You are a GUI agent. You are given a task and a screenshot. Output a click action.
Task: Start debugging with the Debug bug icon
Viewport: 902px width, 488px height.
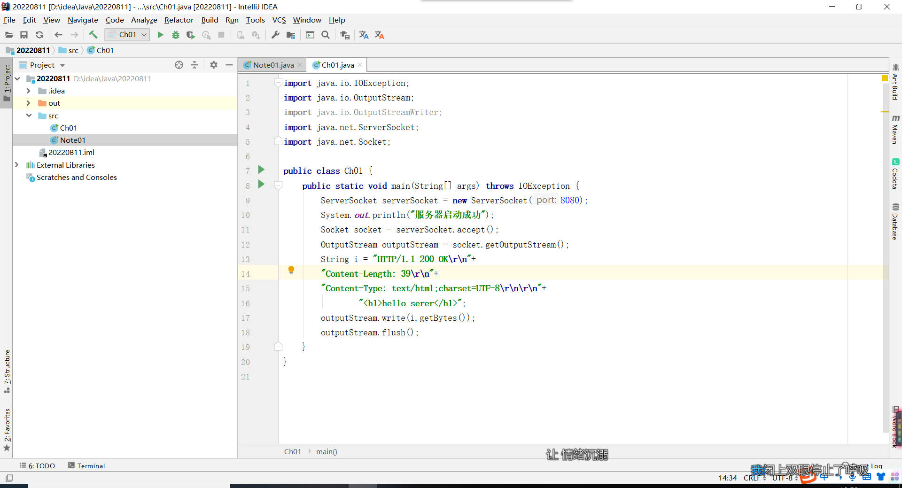click(175, 35)
